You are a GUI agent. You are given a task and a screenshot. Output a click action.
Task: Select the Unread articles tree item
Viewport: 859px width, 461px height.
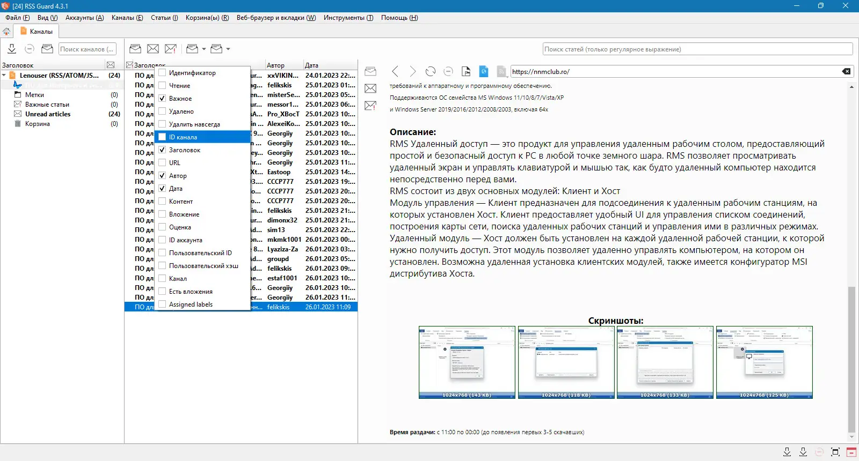(48, 114)
